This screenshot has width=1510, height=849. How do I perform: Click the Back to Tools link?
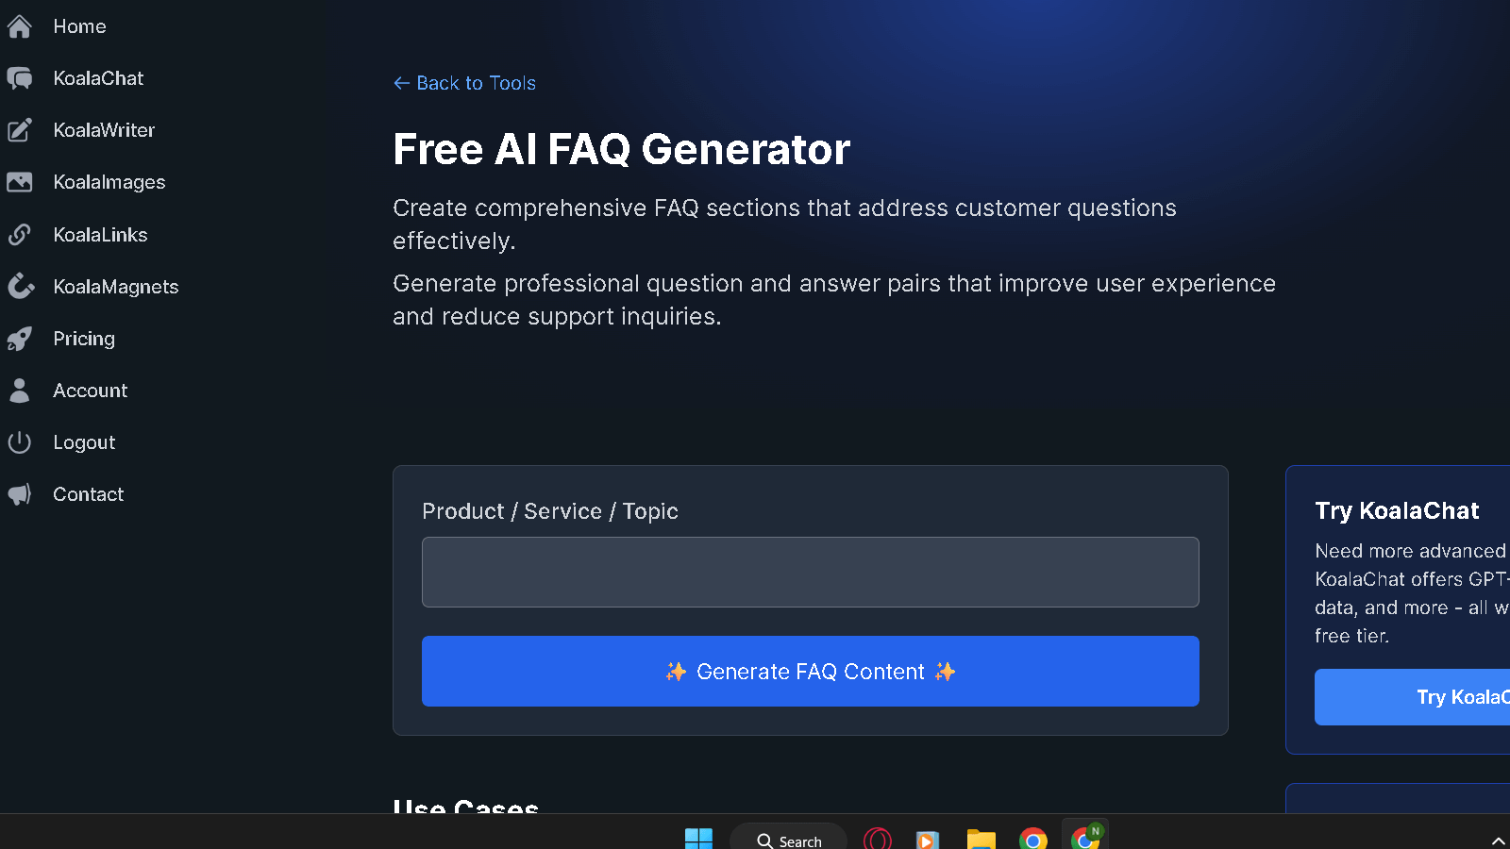(463, 83)
